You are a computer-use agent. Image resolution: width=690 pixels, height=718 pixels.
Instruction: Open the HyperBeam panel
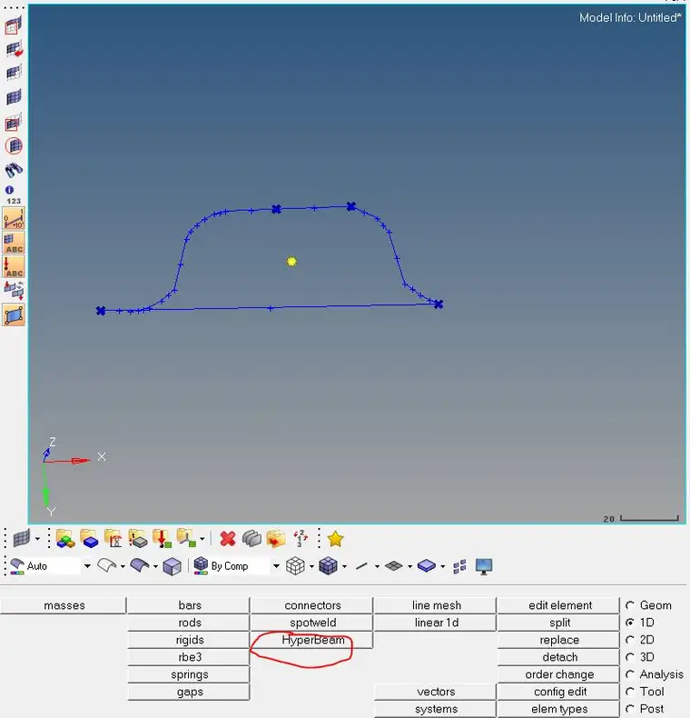[312, 640]
